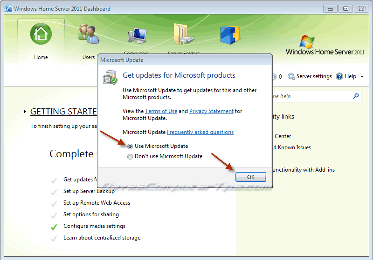Click the Server settings gear icon
This screenshot has width=373, height=260.
tap(291, 76)
